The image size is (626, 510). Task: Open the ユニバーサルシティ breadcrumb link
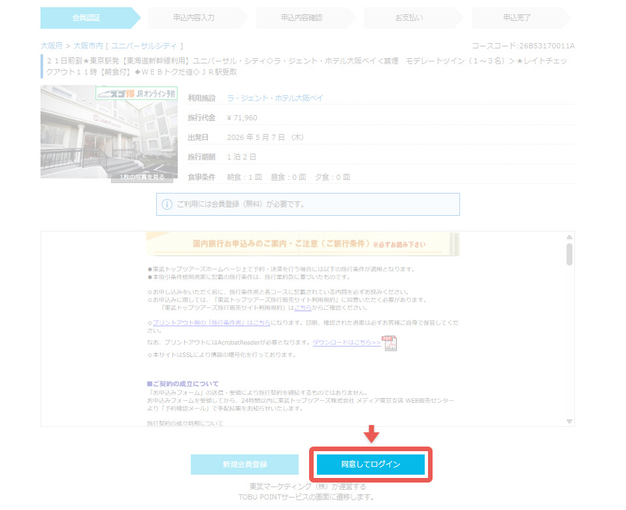(x=144, y=46)
